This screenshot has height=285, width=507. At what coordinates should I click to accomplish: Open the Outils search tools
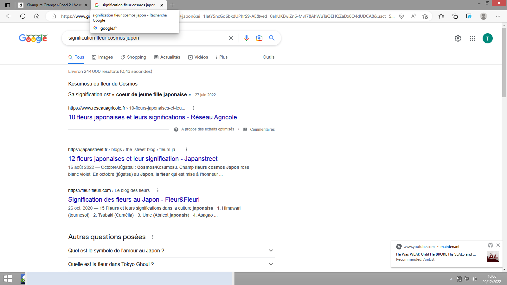coord(268,57)
